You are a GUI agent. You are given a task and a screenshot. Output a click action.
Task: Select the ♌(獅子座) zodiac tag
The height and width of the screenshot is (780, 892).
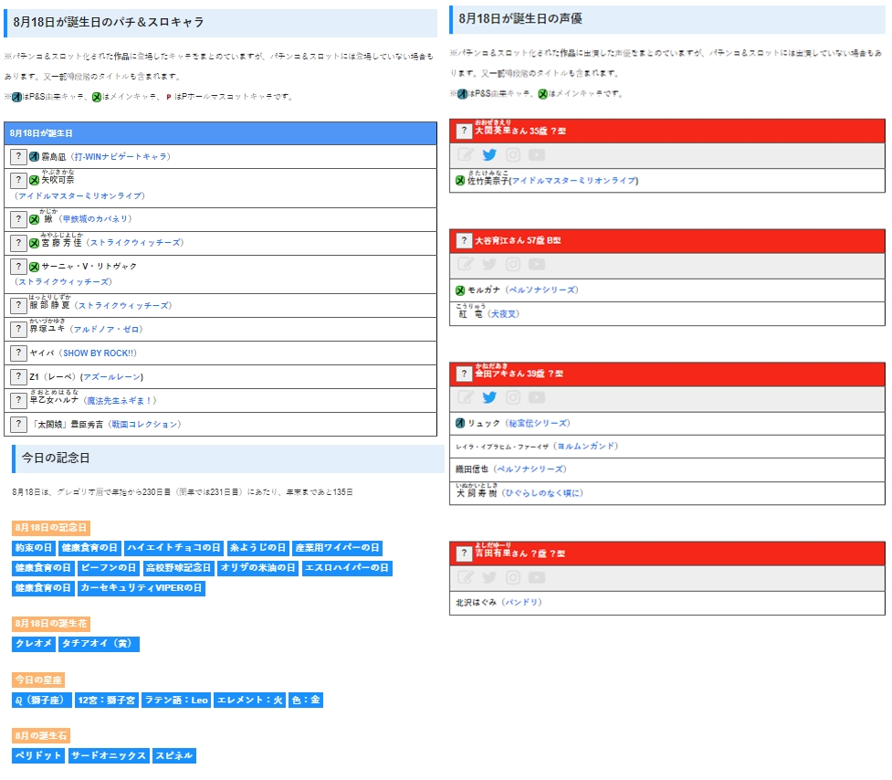tap(41, 700)
